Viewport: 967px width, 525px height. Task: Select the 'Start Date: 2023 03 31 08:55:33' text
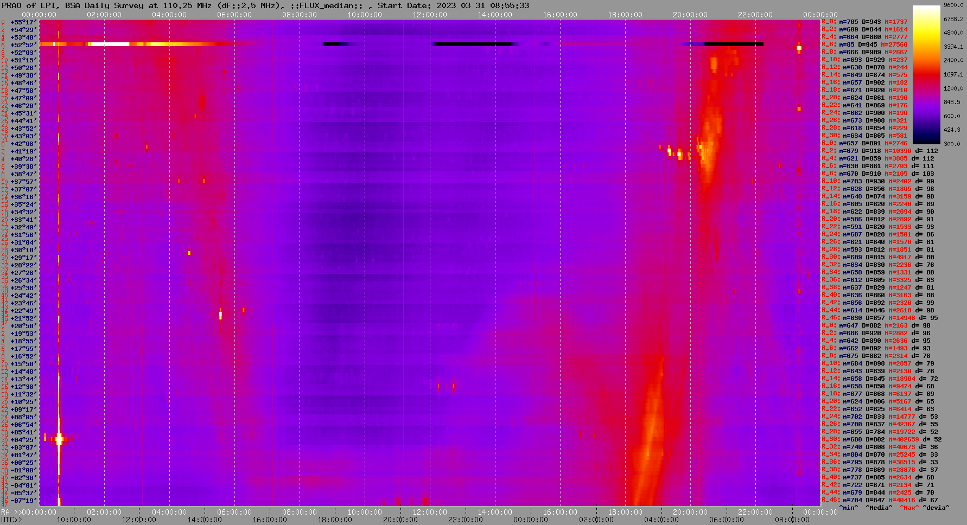[x=454, y=5]
